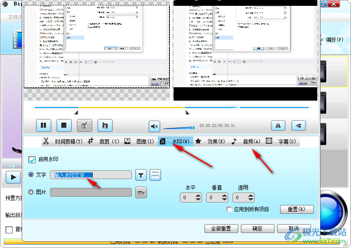Click the 重置(R) button

pos(297,209)
